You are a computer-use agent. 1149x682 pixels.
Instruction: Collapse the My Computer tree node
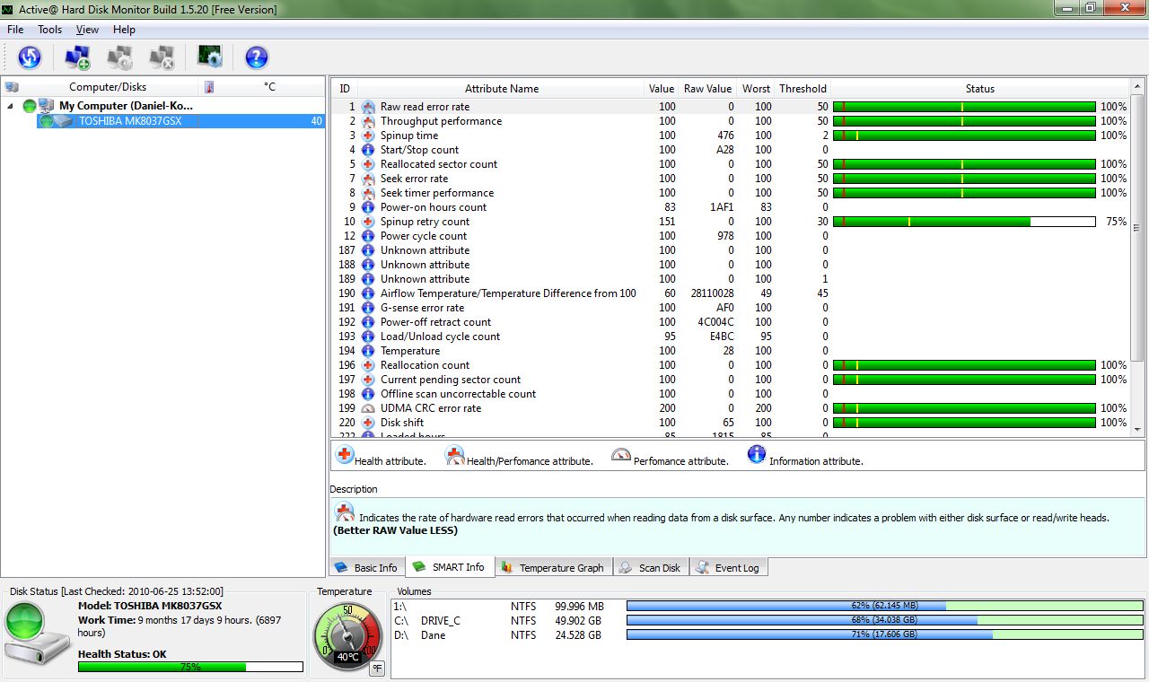(11, 105)
